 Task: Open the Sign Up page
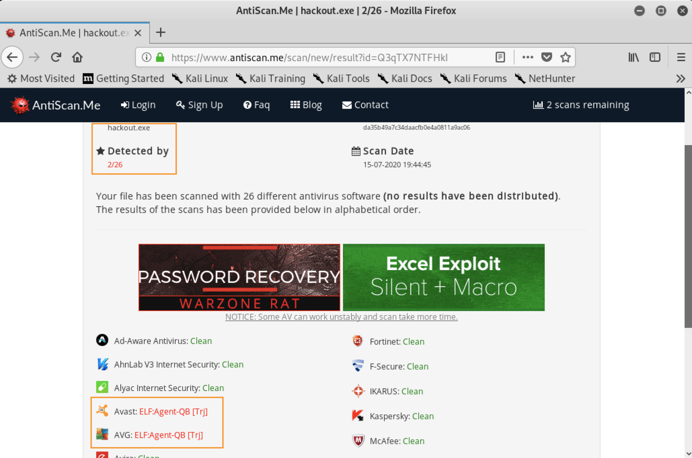tap(199, 105)
